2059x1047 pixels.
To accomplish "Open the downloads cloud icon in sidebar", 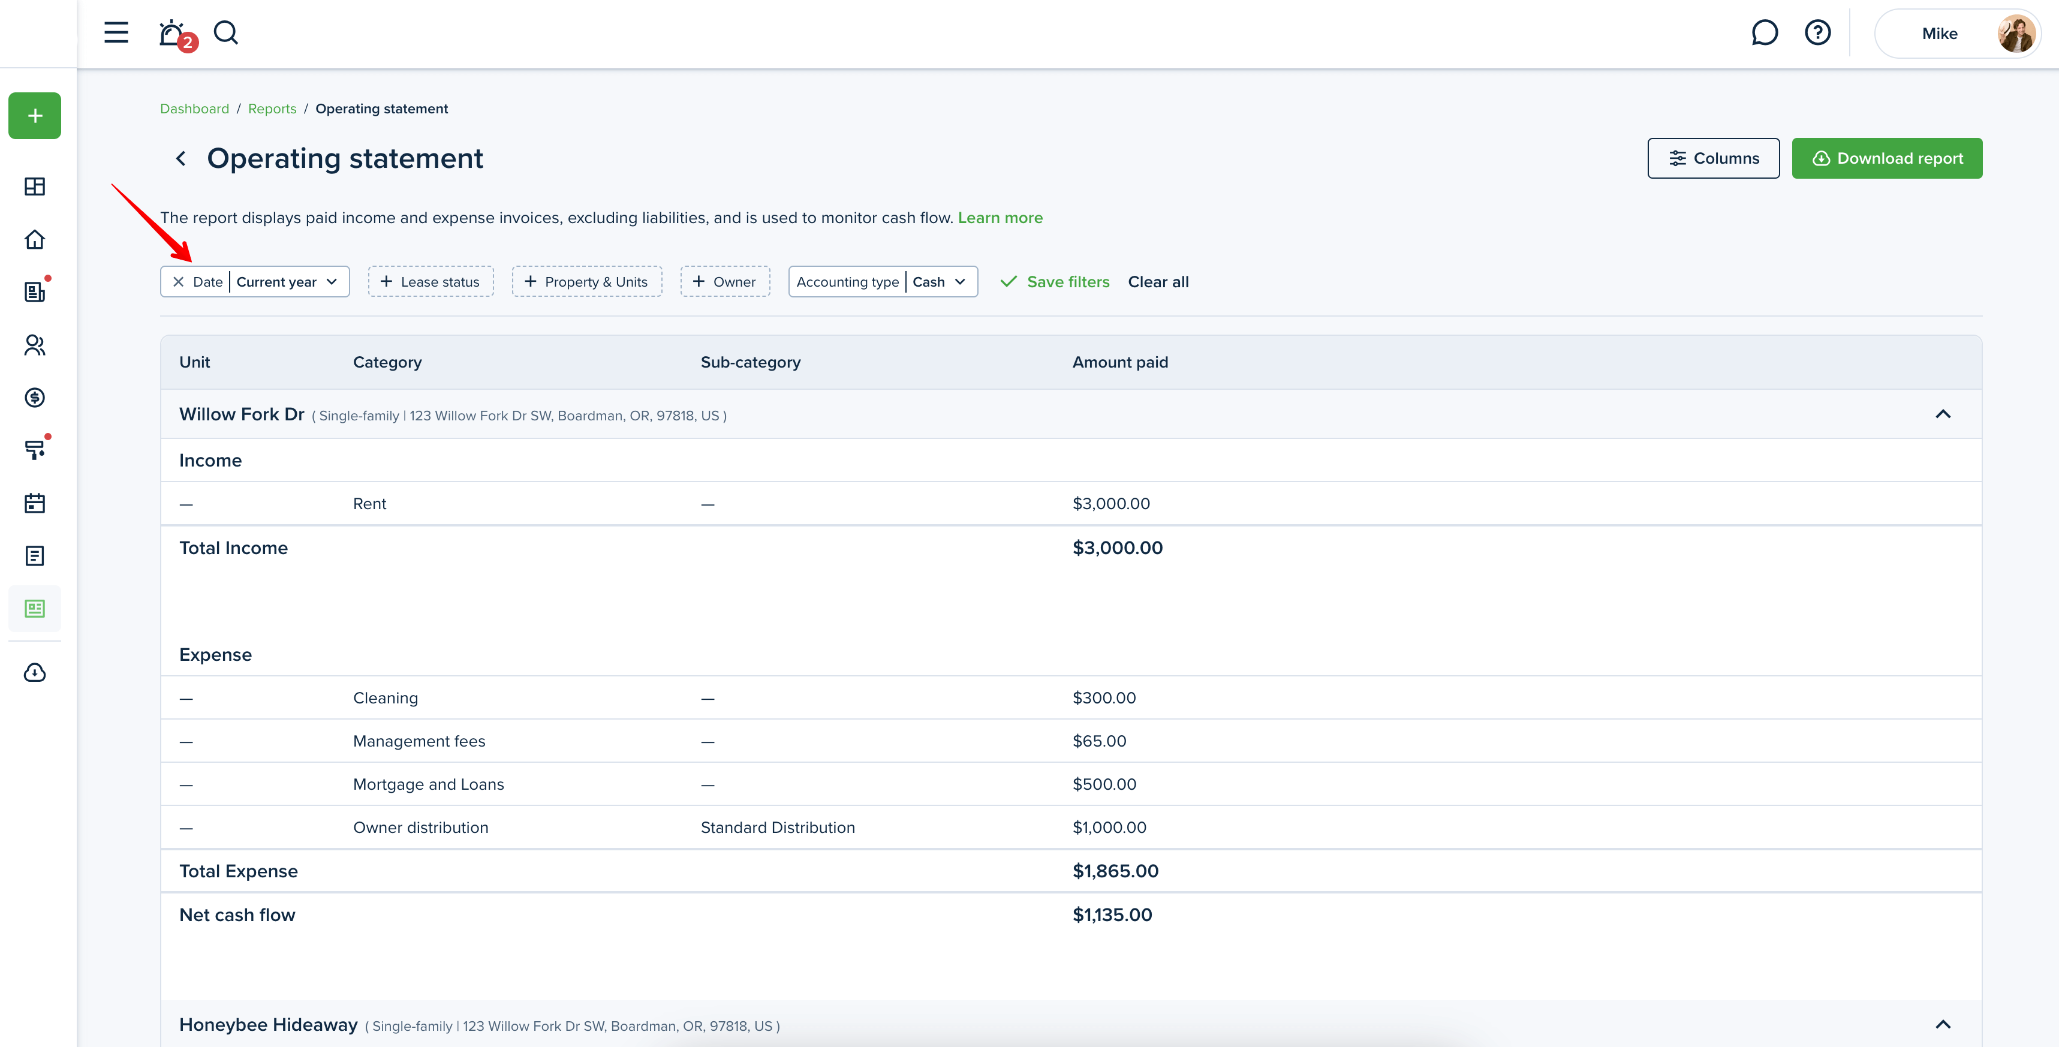I will tap(35, 672).
